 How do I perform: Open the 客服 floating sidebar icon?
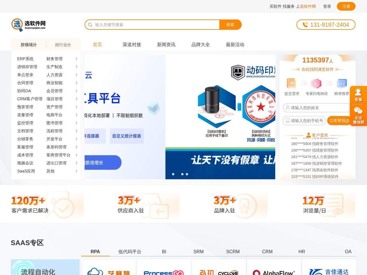(358, 95)
